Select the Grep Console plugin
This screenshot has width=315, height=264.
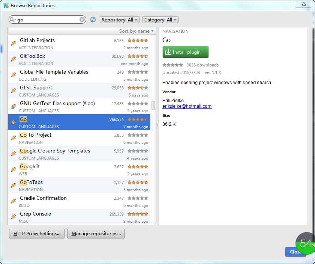(79, 217)
